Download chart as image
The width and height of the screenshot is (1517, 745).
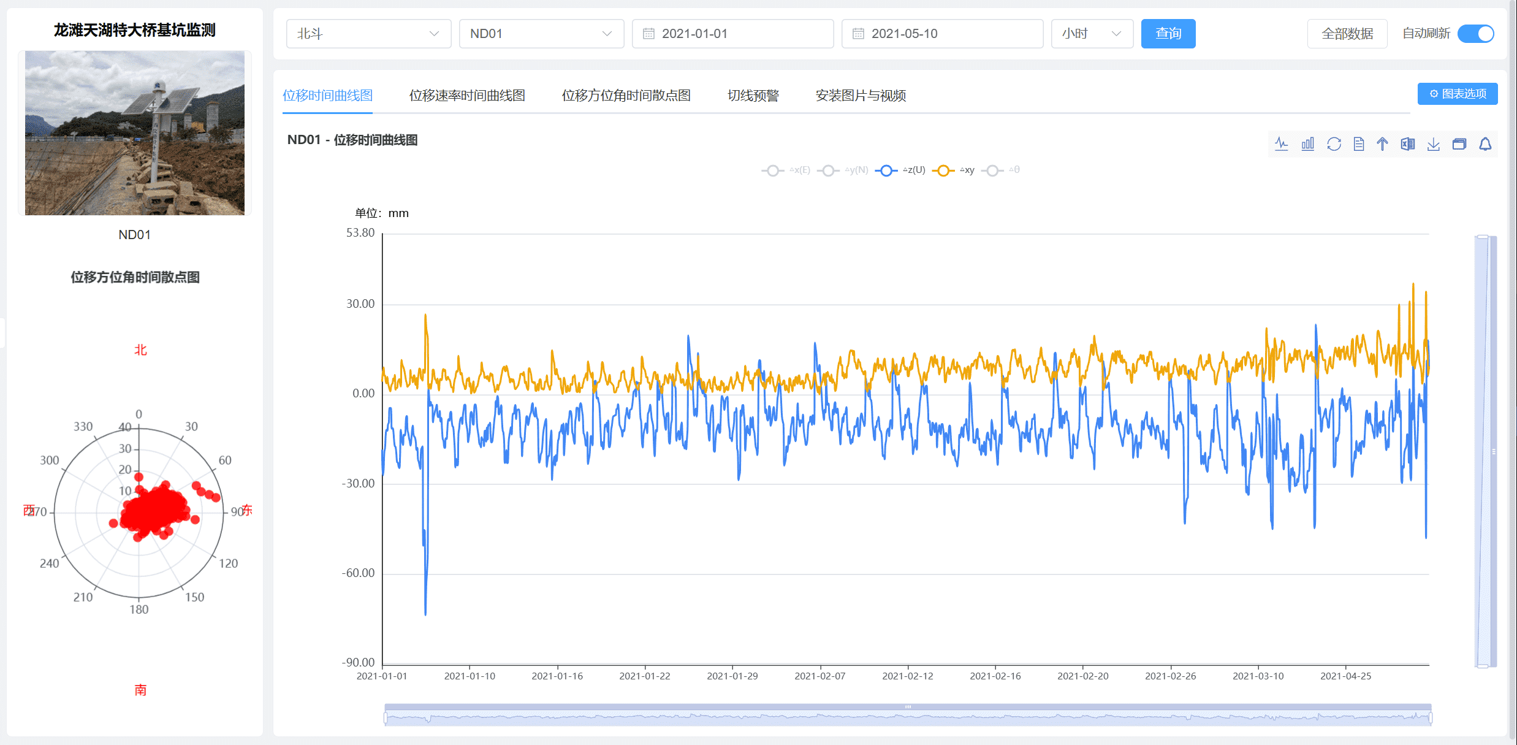[x=1433, y=144]
